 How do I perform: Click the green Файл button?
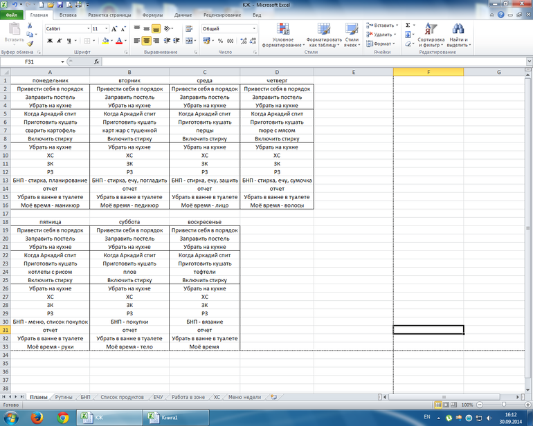[x=12, y=14]
